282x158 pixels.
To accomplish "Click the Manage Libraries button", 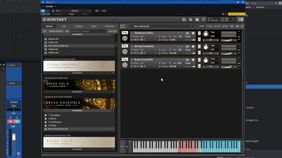I will click(56, 31).
